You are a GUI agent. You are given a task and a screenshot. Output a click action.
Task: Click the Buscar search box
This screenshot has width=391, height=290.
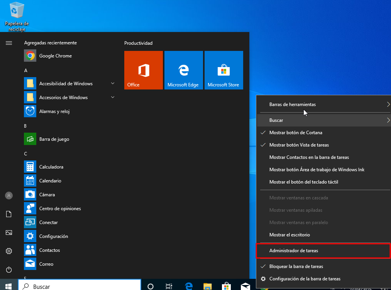79,286
